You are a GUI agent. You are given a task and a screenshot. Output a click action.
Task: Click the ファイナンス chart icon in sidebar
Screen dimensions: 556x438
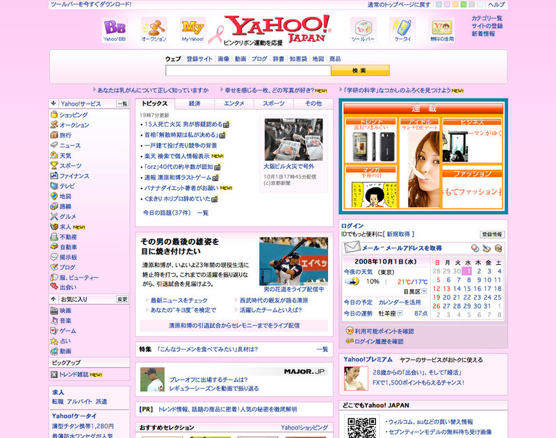tap(54, 176)
